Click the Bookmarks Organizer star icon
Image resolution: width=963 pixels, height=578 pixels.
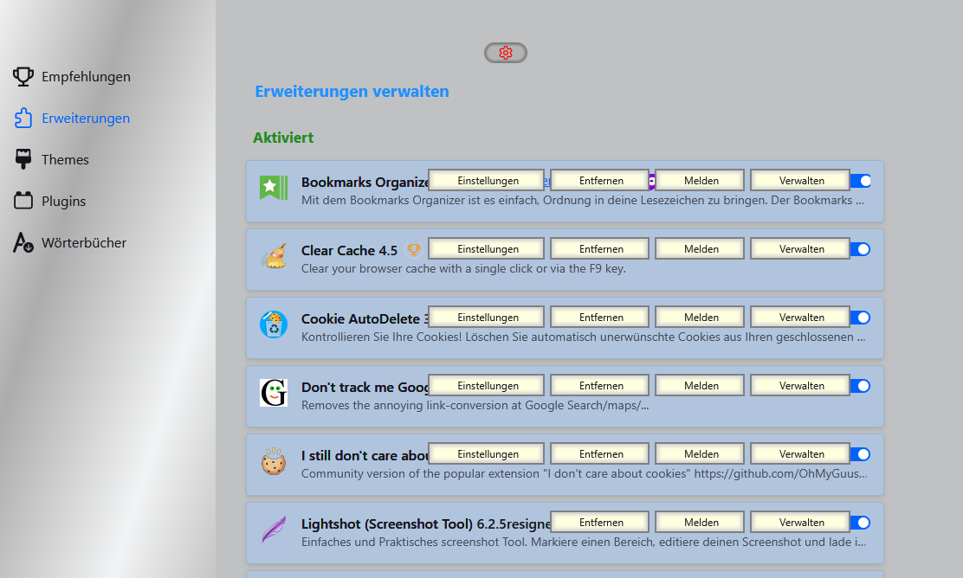274,188
